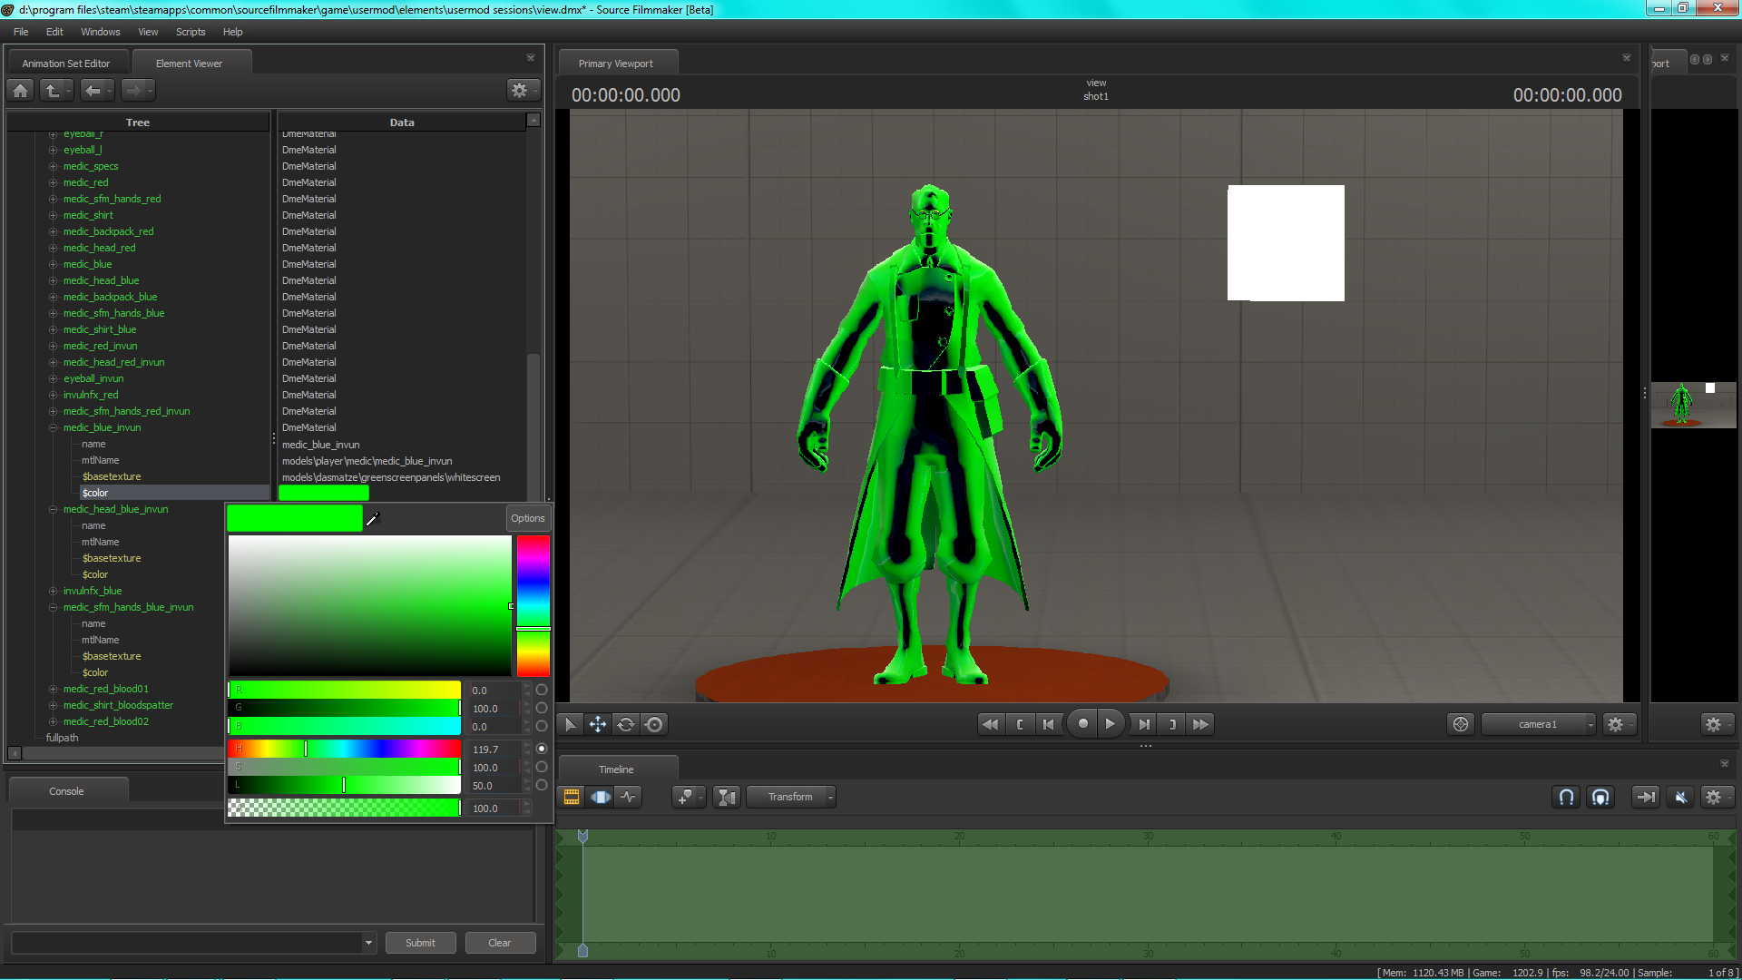Screen dimensions: 1742x980
Task: Select the rotate manipulator tool icon
Action: coord(626,724)
